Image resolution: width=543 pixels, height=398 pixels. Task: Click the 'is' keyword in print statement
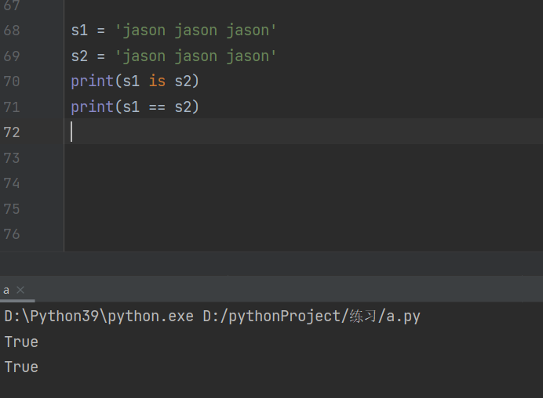click(157, 81)
